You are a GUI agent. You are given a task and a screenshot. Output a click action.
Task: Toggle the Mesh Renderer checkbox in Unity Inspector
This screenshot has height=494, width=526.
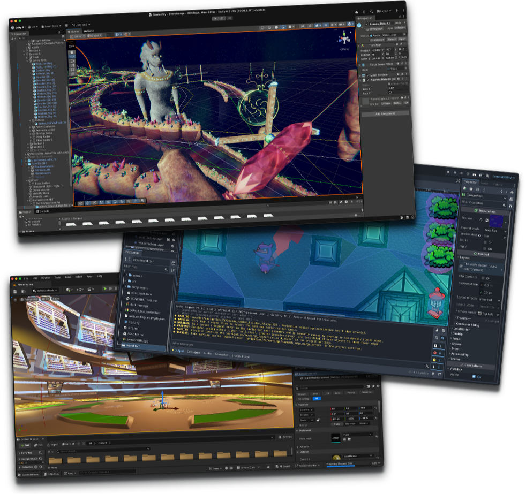coord(367,75)
